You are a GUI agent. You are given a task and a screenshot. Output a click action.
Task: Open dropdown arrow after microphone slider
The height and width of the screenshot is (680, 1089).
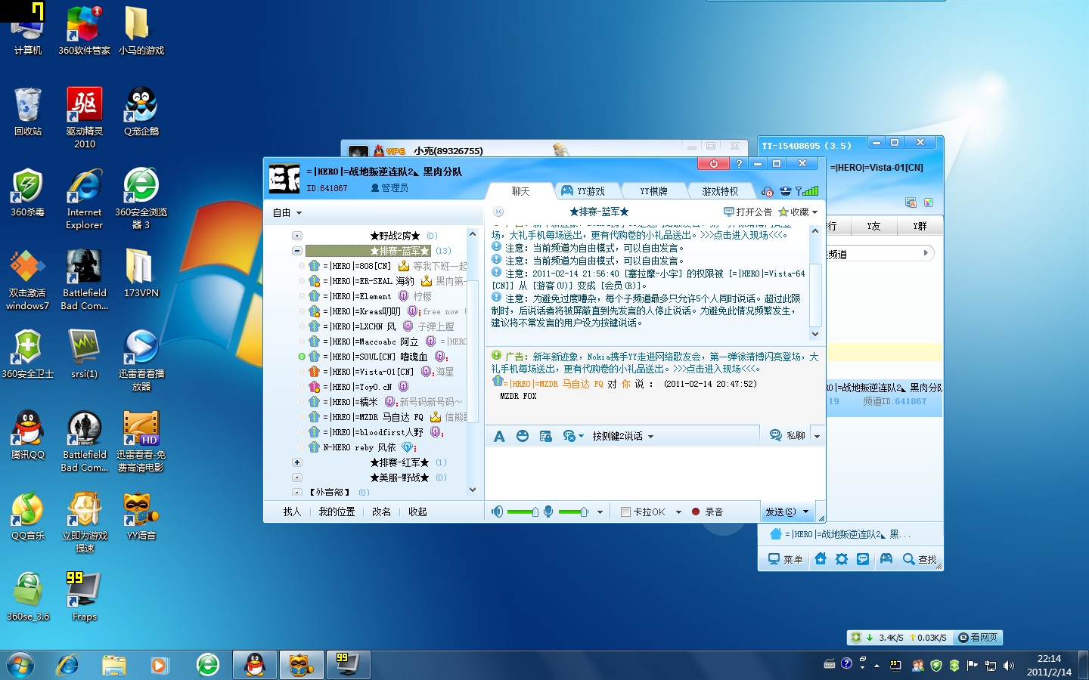point(600,512)
